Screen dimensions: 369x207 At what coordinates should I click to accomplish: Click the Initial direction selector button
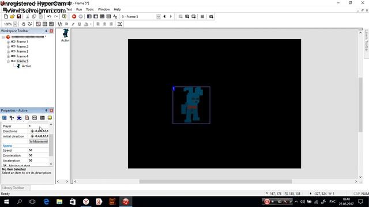coord(39,136)
